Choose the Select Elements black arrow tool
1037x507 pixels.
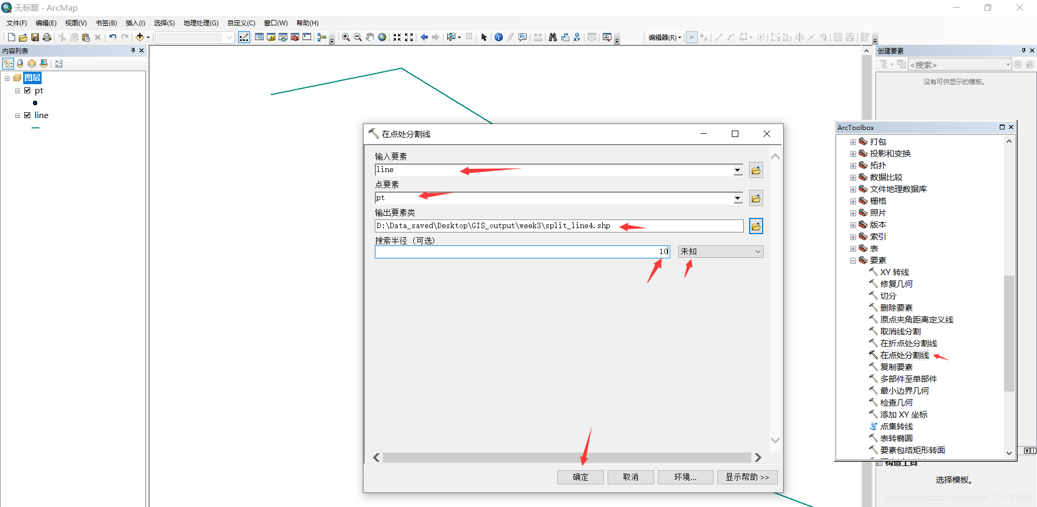(484, 37)
